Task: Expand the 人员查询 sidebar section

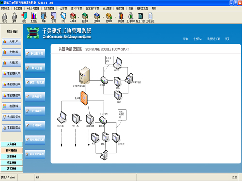Action: (x=12, y=144)
